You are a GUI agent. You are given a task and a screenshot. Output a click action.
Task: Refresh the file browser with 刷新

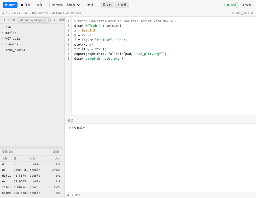[62, 20]
